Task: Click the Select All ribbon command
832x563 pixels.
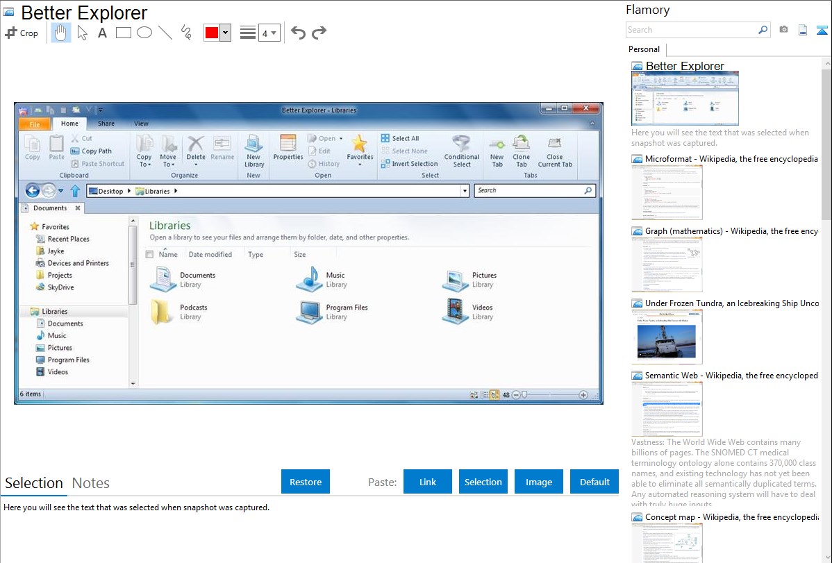Action: tap(400, 139)
